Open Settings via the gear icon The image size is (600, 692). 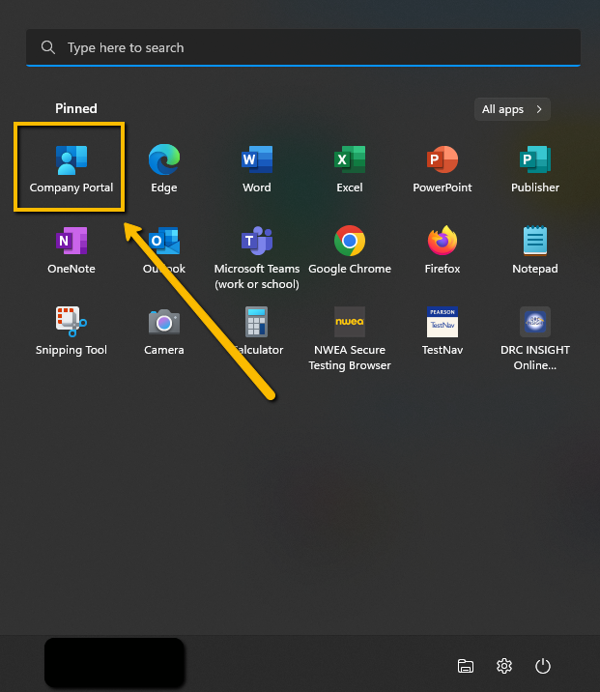(x=503, y=665)
